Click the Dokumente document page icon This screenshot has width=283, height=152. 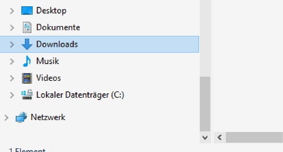pyautogui.click(x=27, y=27)
